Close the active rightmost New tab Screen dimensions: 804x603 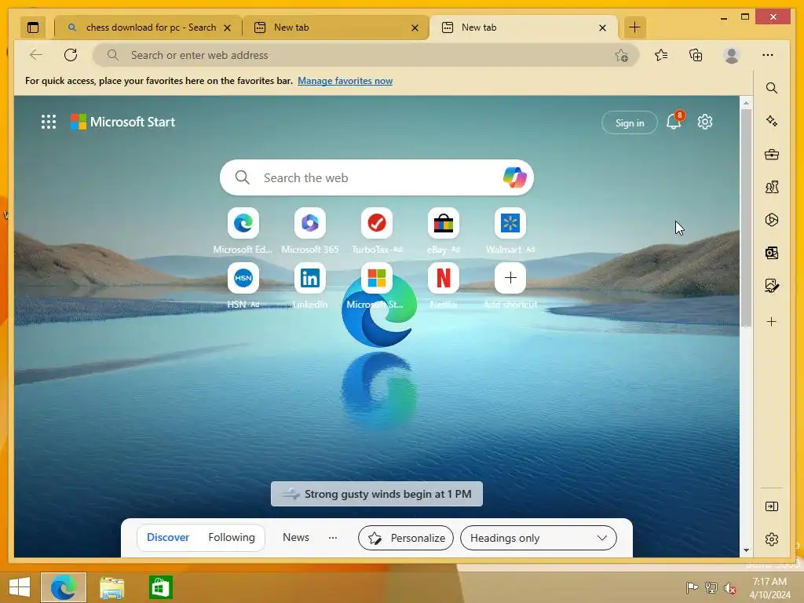(602, 27)
